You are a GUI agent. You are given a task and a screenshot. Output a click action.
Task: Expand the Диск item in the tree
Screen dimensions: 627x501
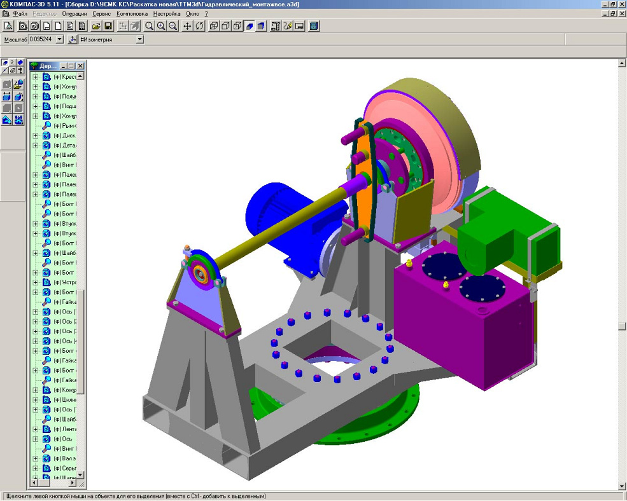click(36, 135)
